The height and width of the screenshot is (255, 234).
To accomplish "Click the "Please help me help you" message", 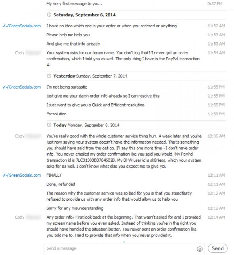I will tap(68, 35).
